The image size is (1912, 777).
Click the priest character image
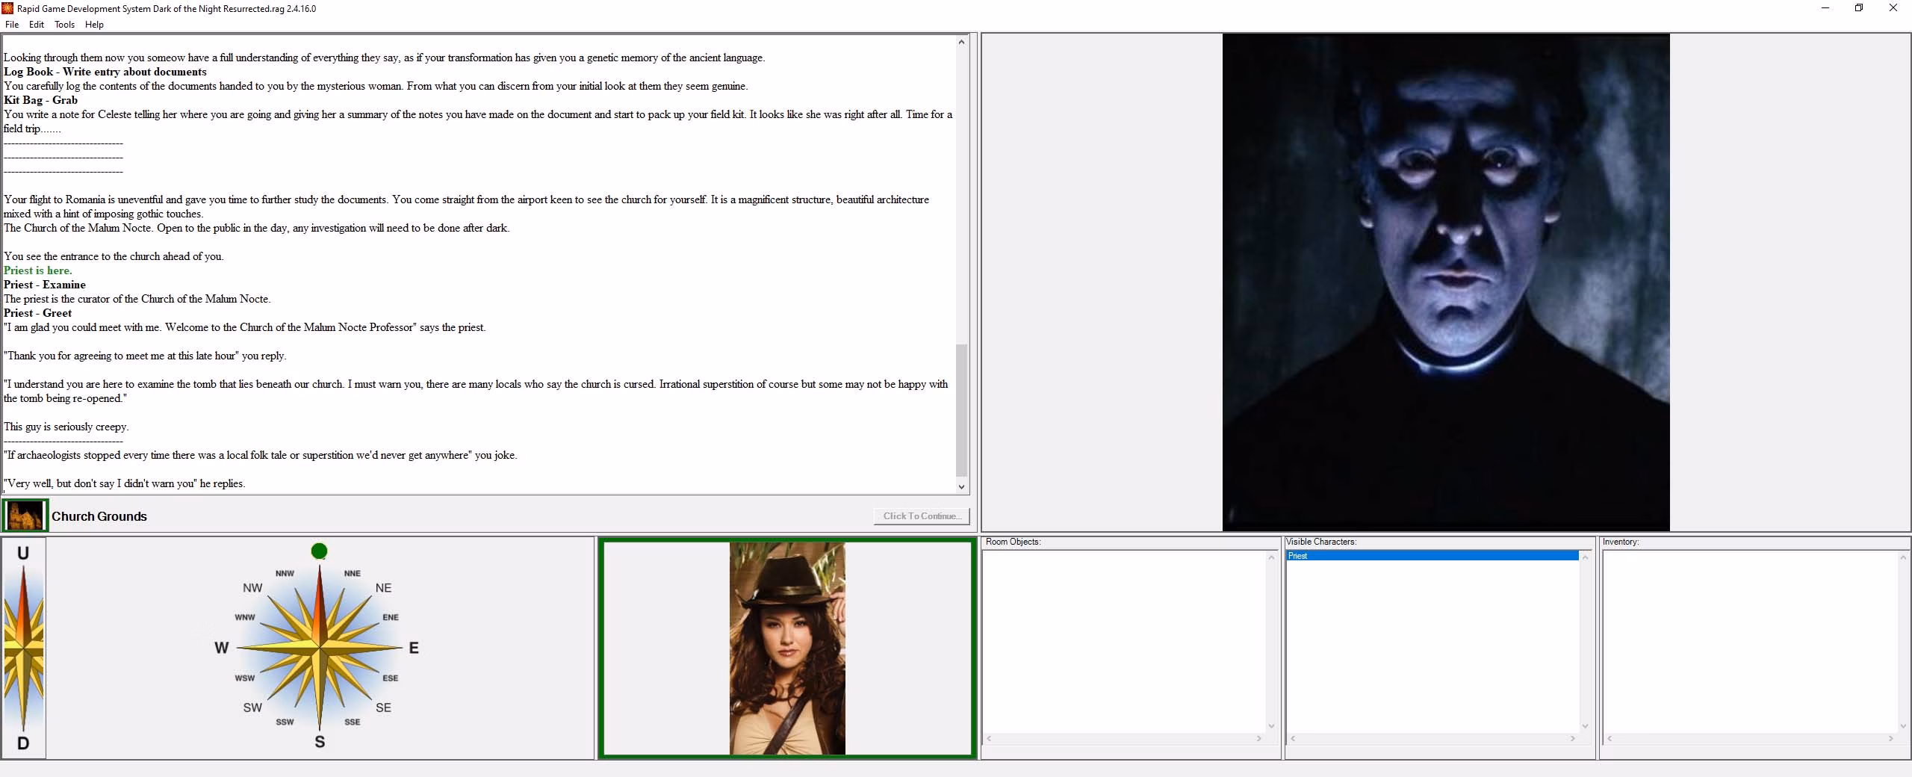tap(1446, 282)
